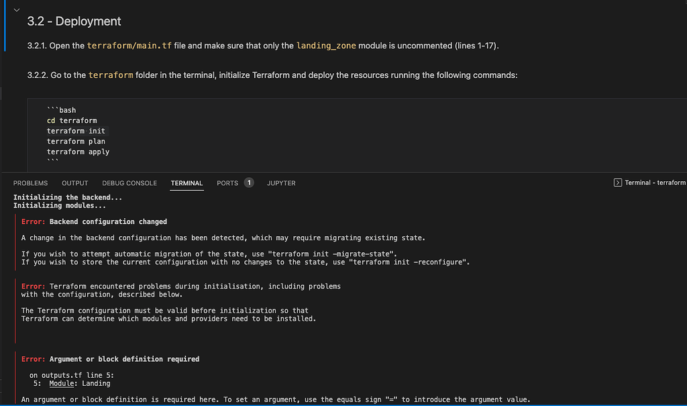This screenshot has height=406, width=687.
Task: Select the bash code block cell
Action: (x=335, y=134)
